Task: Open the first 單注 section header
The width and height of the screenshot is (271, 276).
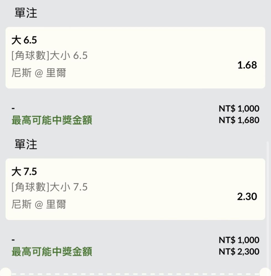Action: pos(26,13)
